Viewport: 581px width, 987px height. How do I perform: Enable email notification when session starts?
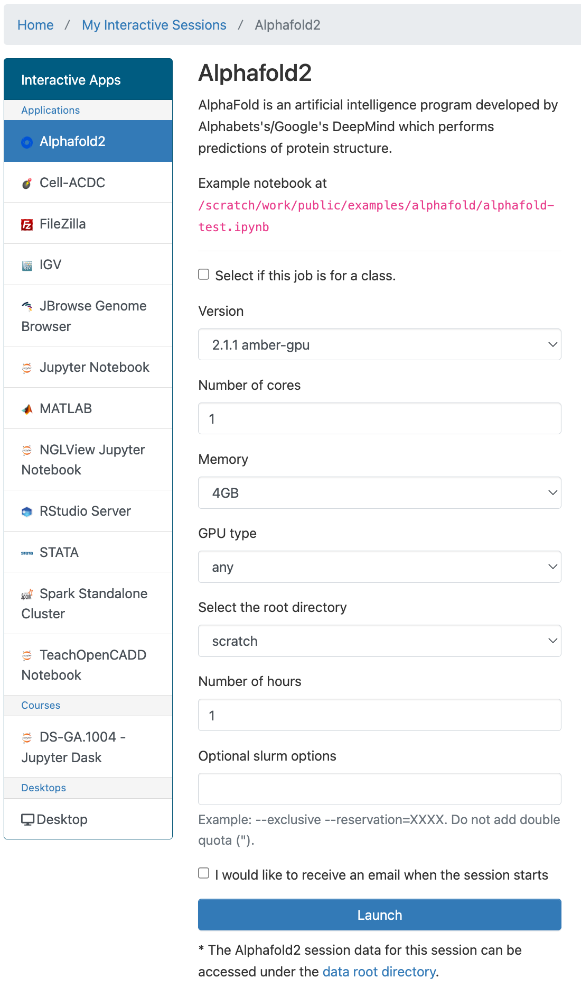click(x=204, y=873)
